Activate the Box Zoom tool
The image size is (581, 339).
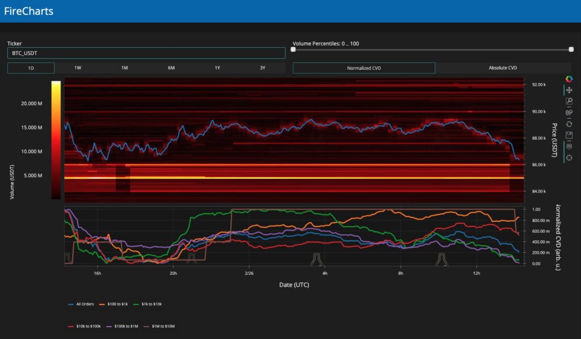pos(569,100)
